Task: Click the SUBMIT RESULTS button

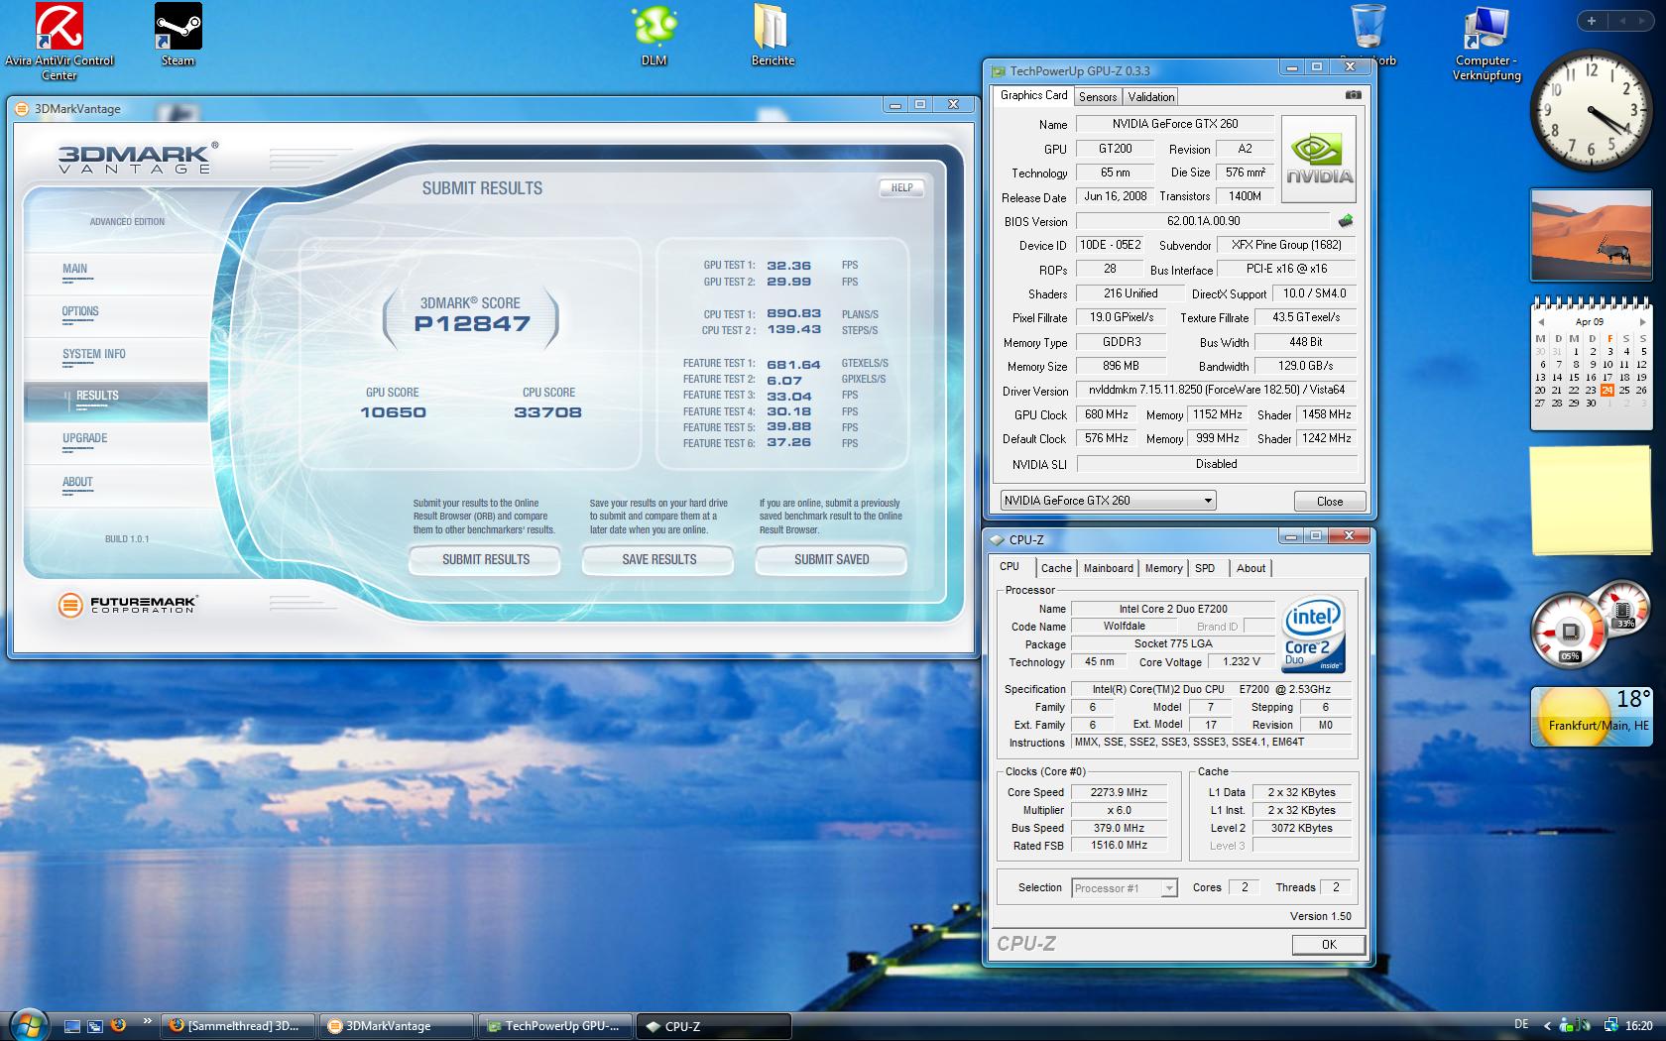Action: [485, 560]
